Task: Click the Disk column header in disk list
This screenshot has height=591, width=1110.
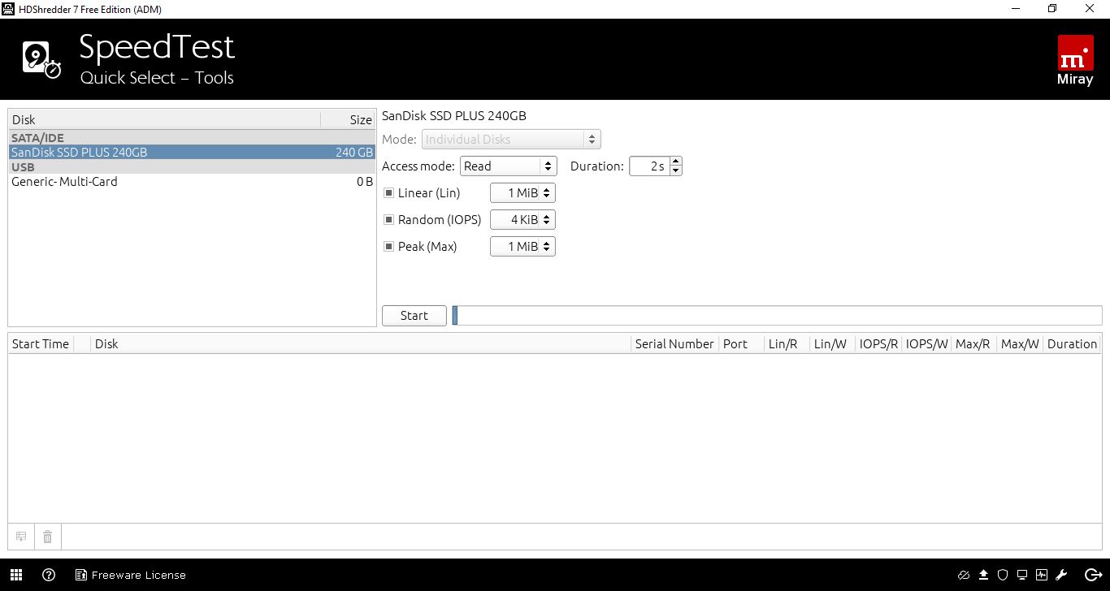Action: [x=164, y=119]
